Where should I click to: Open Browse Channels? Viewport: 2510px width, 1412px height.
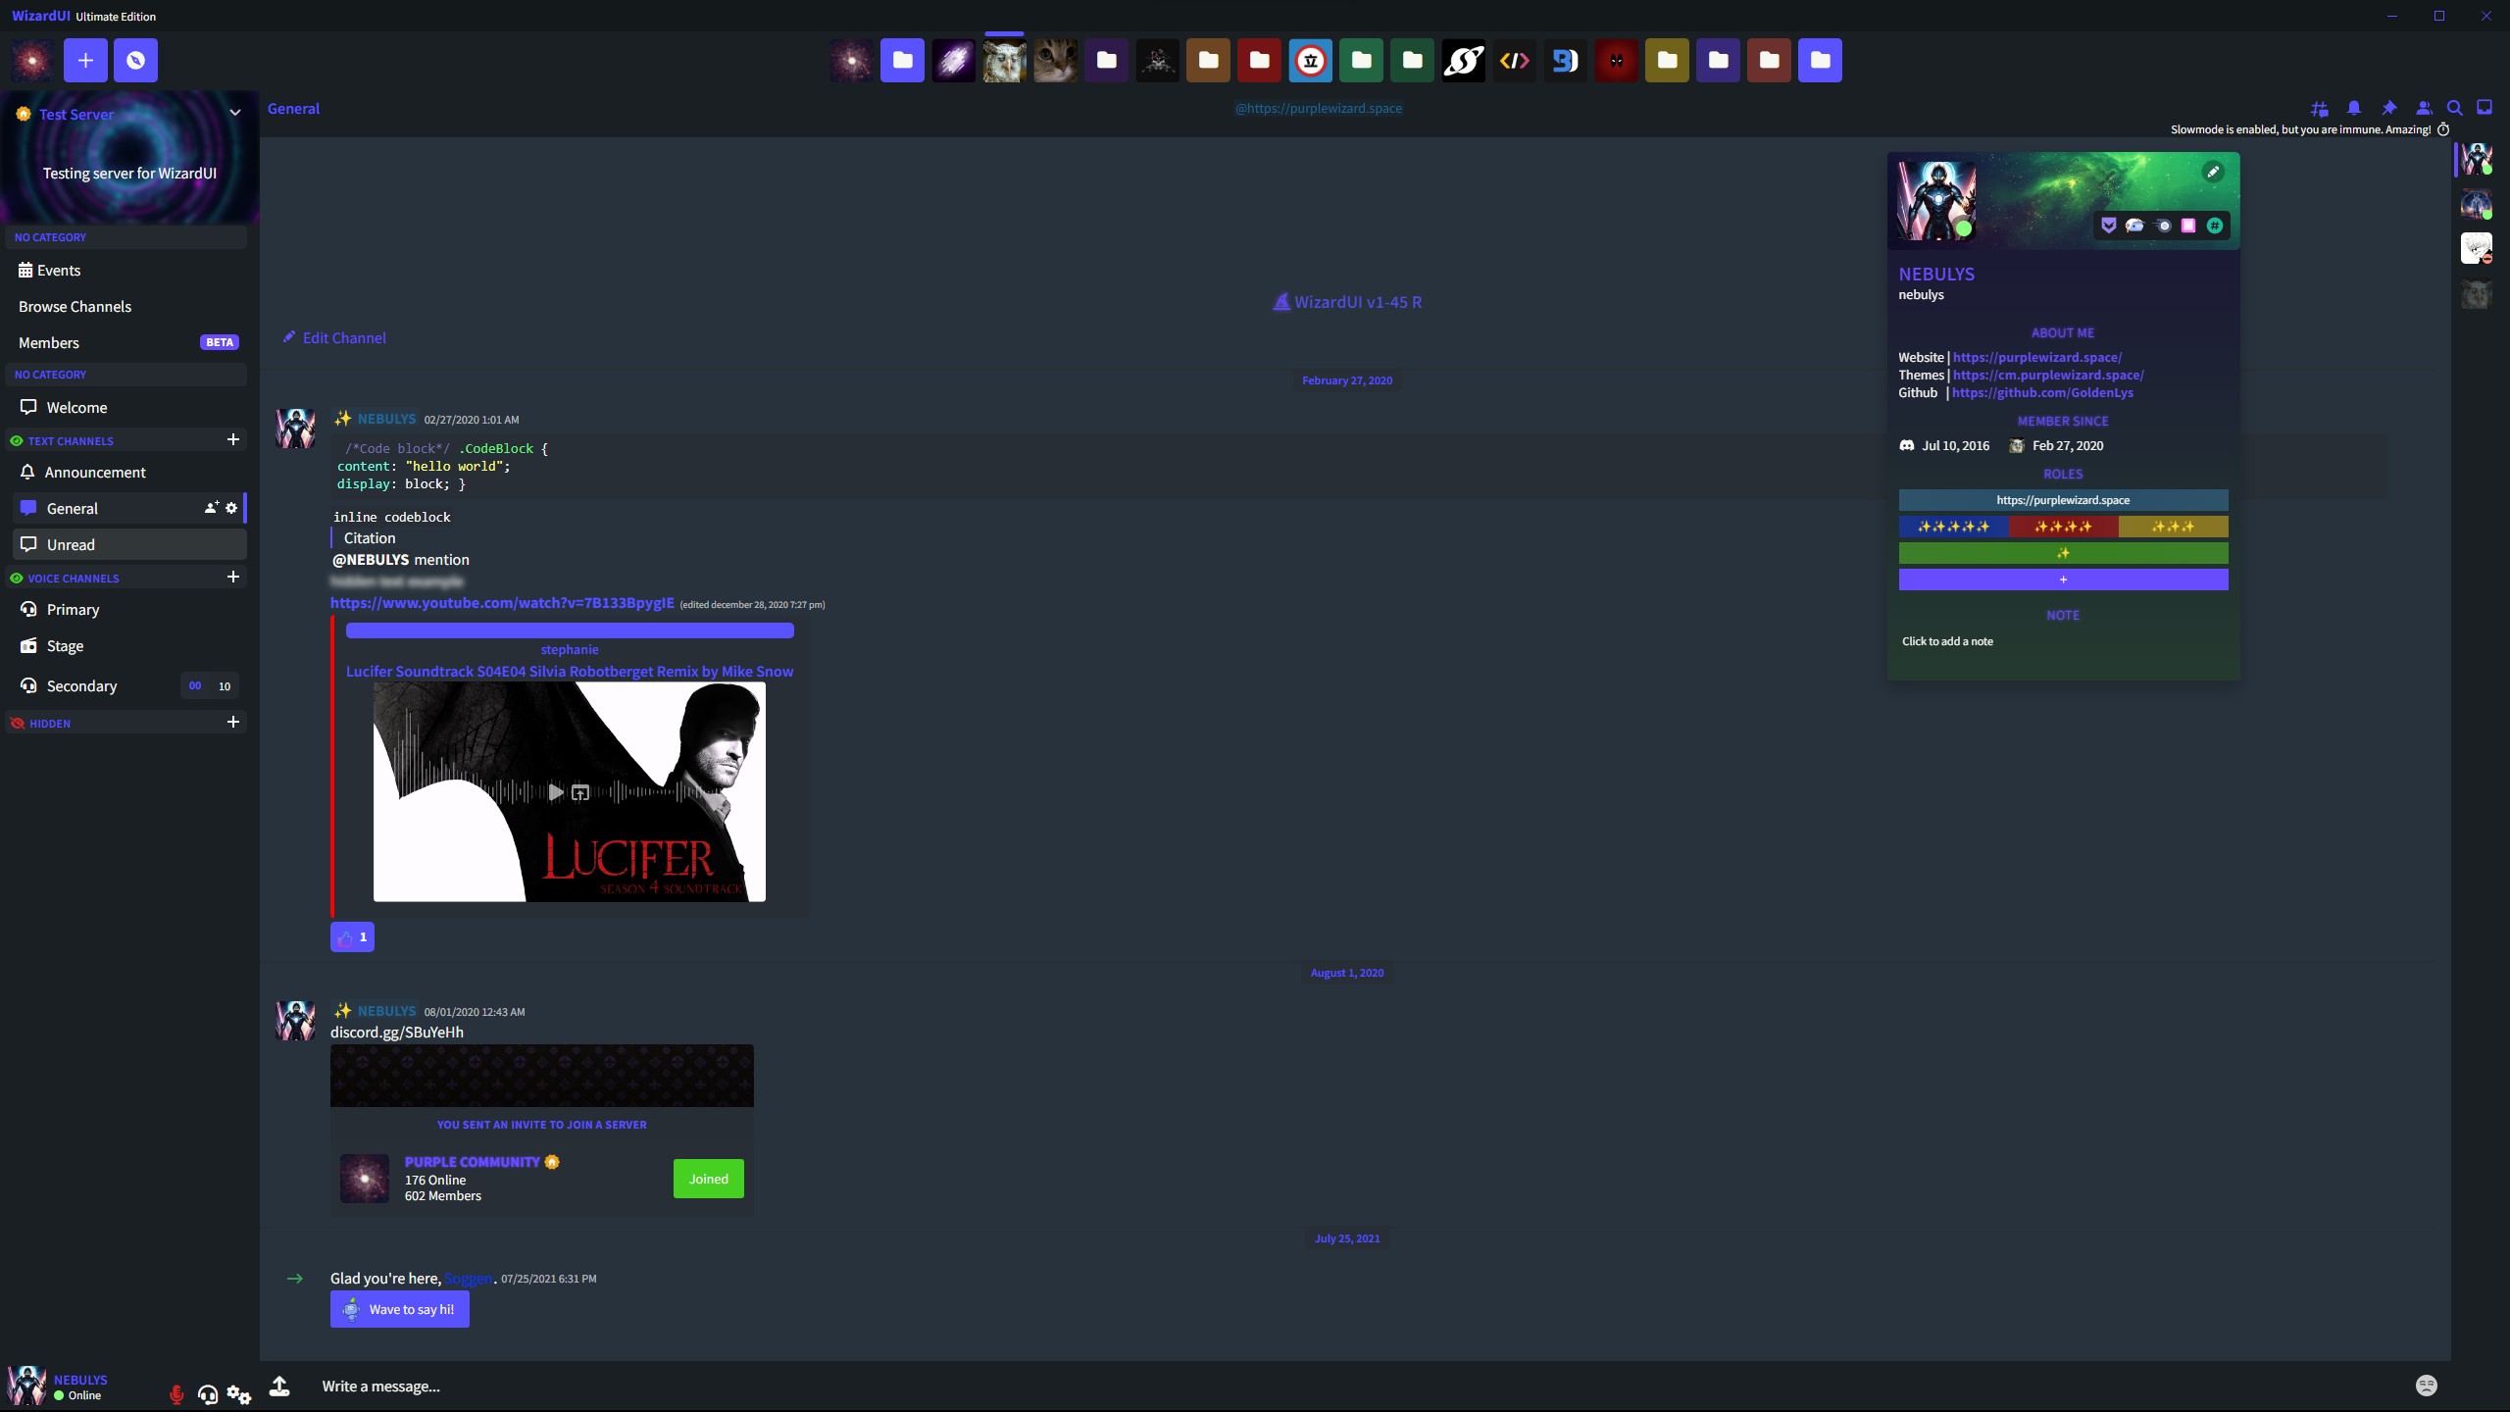tap(127, 307)
